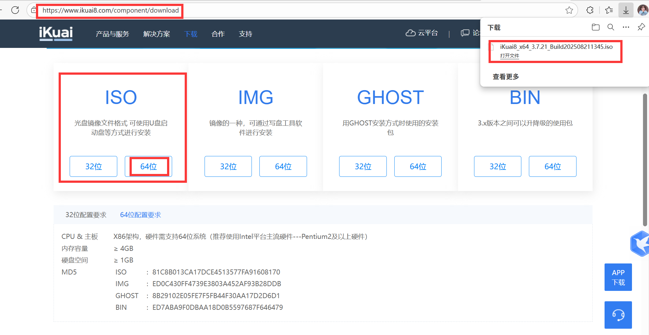Pin the downloads panel
The width and height of the screenshot is (649, 335).
tap(641, 27)
